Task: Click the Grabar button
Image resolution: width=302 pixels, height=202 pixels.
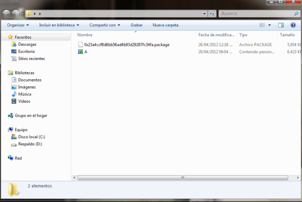Action: [x=137, y=25]
